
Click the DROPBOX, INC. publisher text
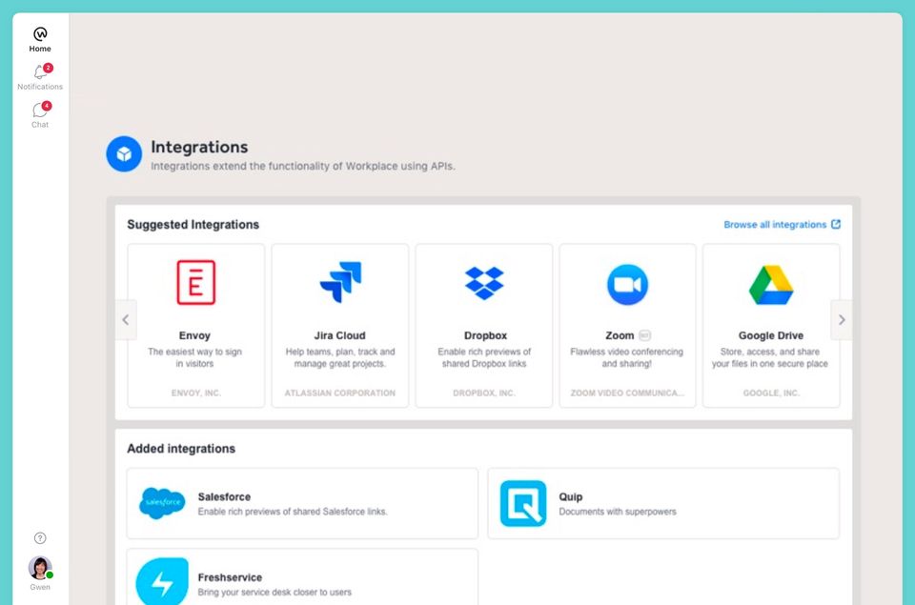point(484,393)
